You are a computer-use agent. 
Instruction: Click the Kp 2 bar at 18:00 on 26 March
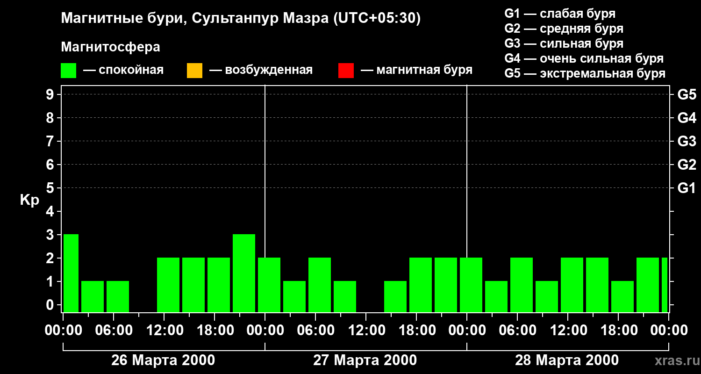pos(219,285)
